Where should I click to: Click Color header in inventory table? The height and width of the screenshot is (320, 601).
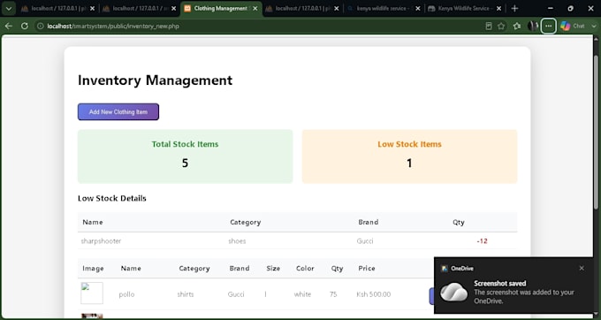pyautogui.click(x=305, y=268)
